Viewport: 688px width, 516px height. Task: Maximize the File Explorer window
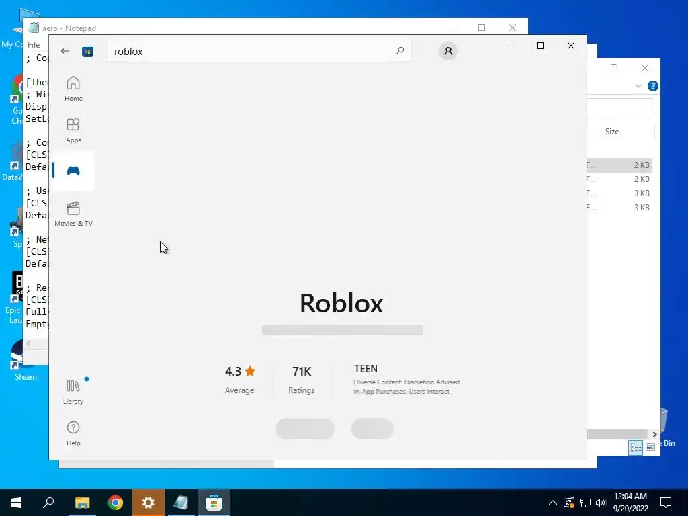point(614,68)
